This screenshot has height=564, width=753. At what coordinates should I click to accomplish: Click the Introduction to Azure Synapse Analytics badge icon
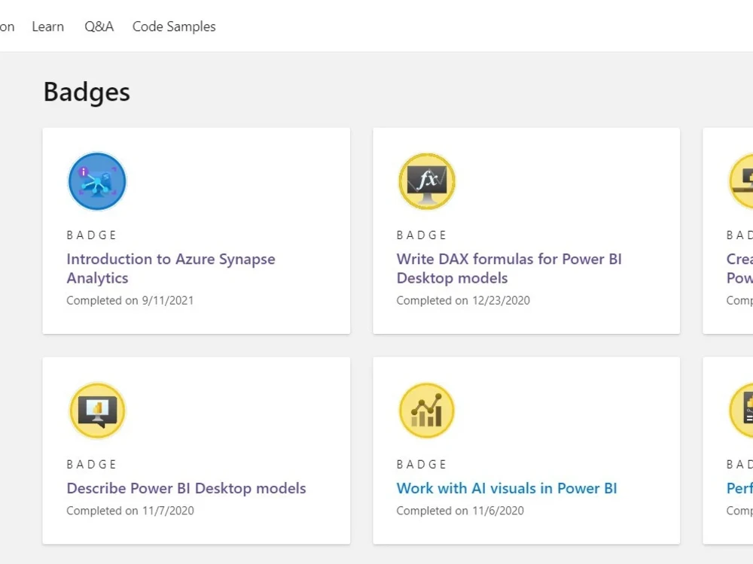(x=96, y=180)
